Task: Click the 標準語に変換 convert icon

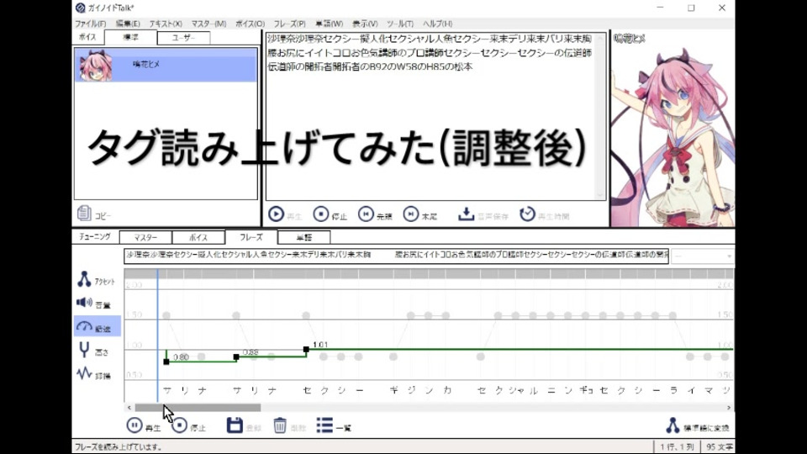Action: tap(672, 425)
